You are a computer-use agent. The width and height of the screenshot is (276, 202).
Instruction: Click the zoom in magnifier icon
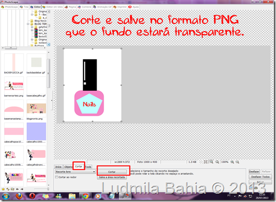pyautogui.click(x=232, y=162)
